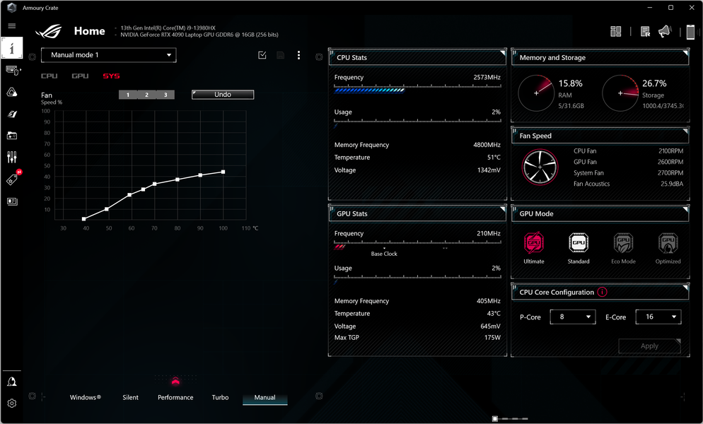This screenshot has width=703, height=424.
Task: Select fan preset 2
Action: (x=146, y=95)
